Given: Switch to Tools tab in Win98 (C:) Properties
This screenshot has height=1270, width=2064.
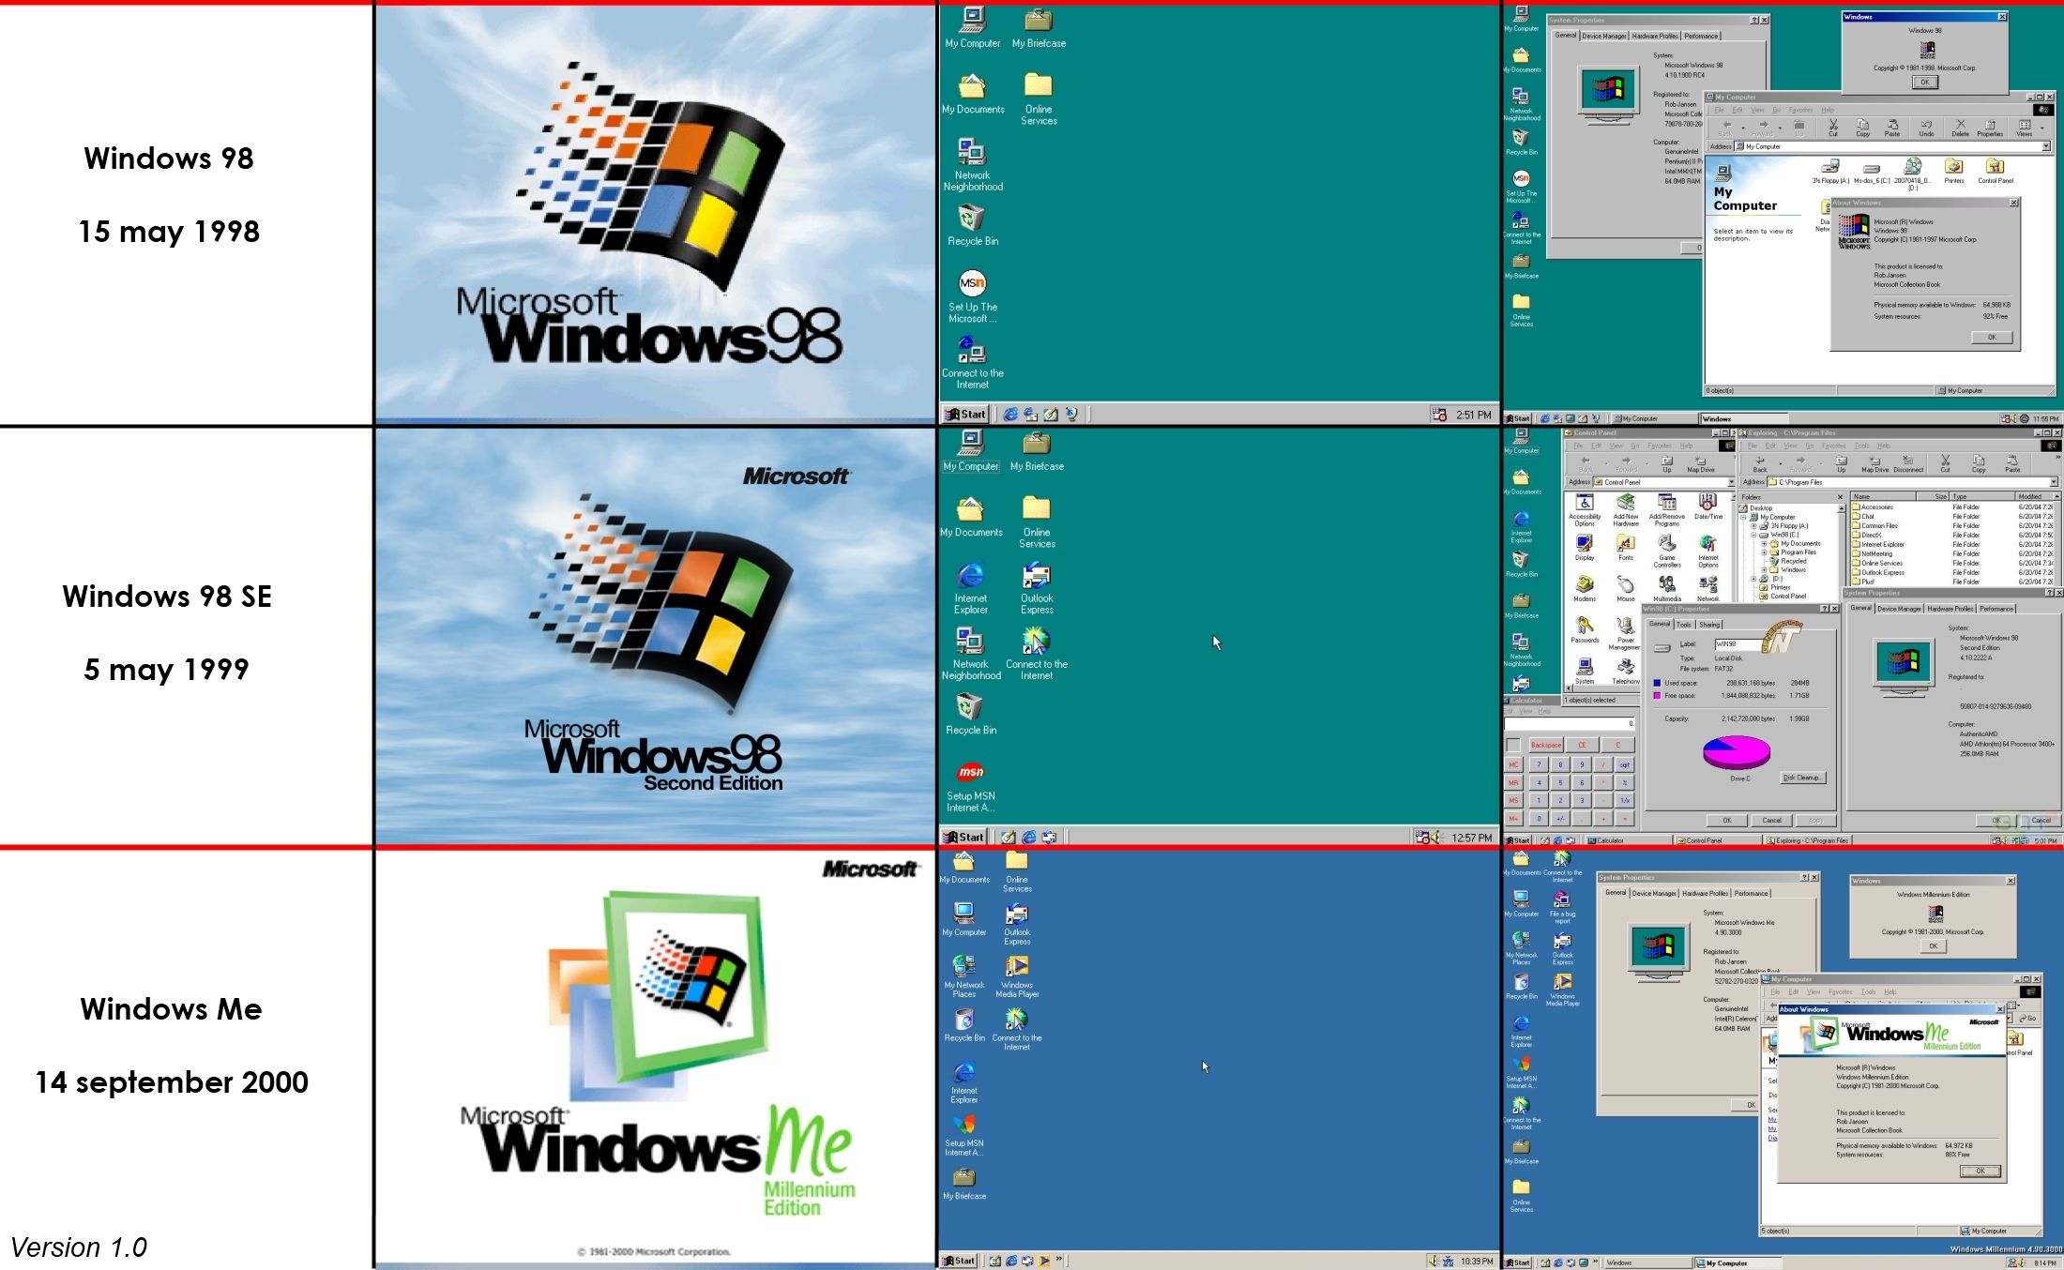Looking at the screenshot, I should (1684, 625).
